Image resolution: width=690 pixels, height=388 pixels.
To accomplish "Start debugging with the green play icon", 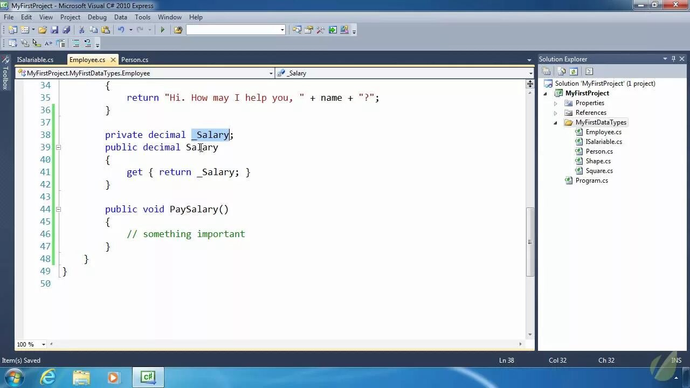I will pos(162,30).
